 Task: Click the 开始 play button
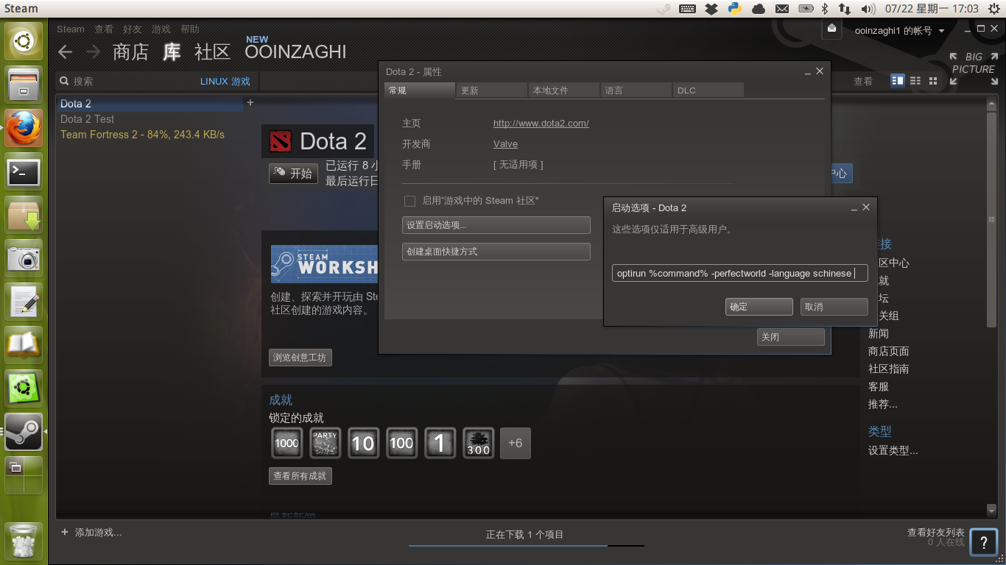click(x=293, y=174)
